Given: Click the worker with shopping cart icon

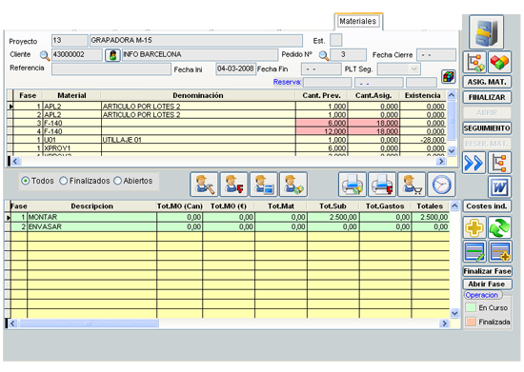Looking at the screenshot, I should pos(412,185).
